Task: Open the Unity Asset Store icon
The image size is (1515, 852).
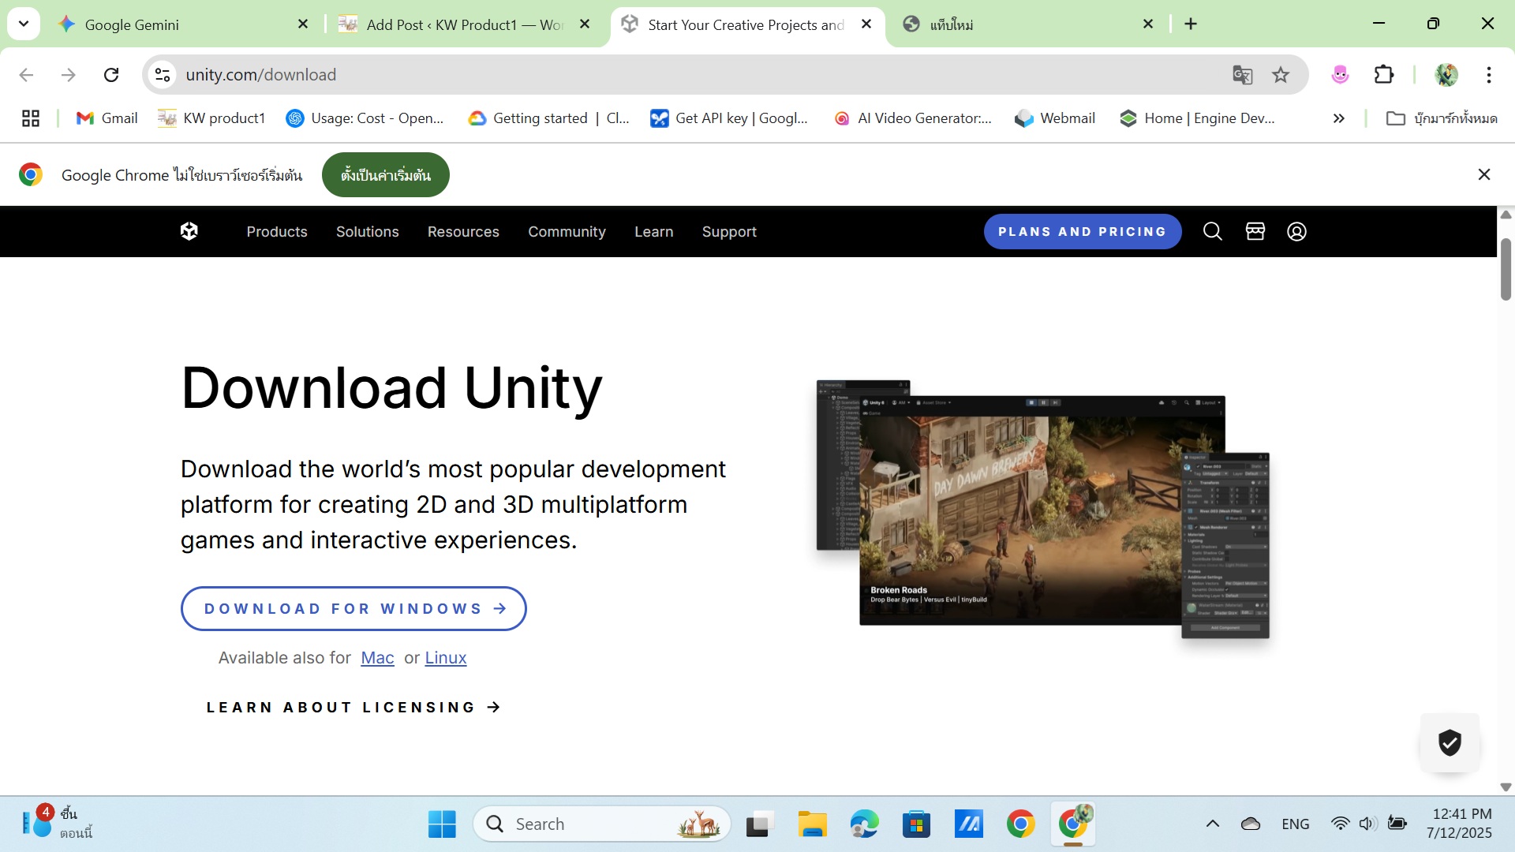Action: click(x=1255, y=231)
